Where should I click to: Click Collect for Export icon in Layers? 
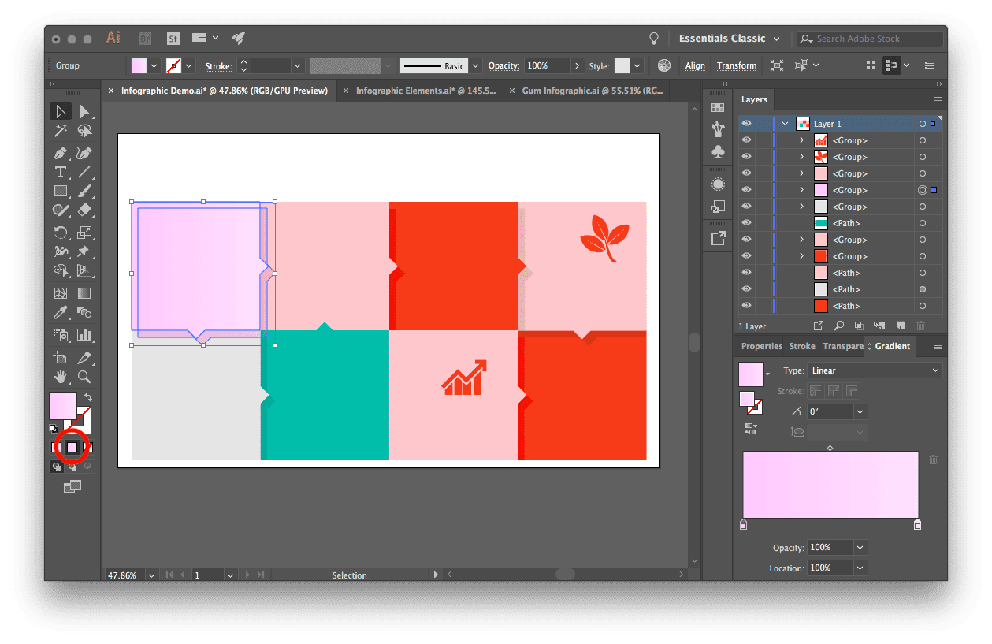[819, 326]
